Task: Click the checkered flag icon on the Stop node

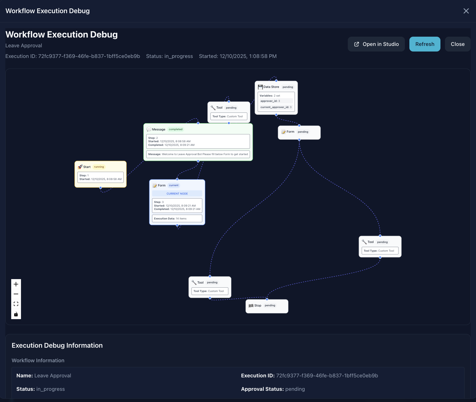Action: pyautogui.click(x=251, y=305)
